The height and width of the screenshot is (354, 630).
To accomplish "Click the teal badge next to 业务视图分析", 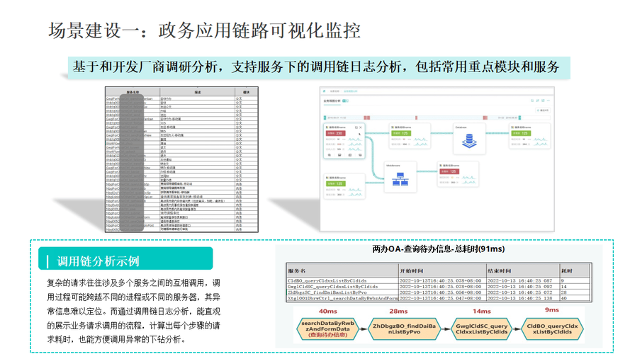I will click(345, 101).
